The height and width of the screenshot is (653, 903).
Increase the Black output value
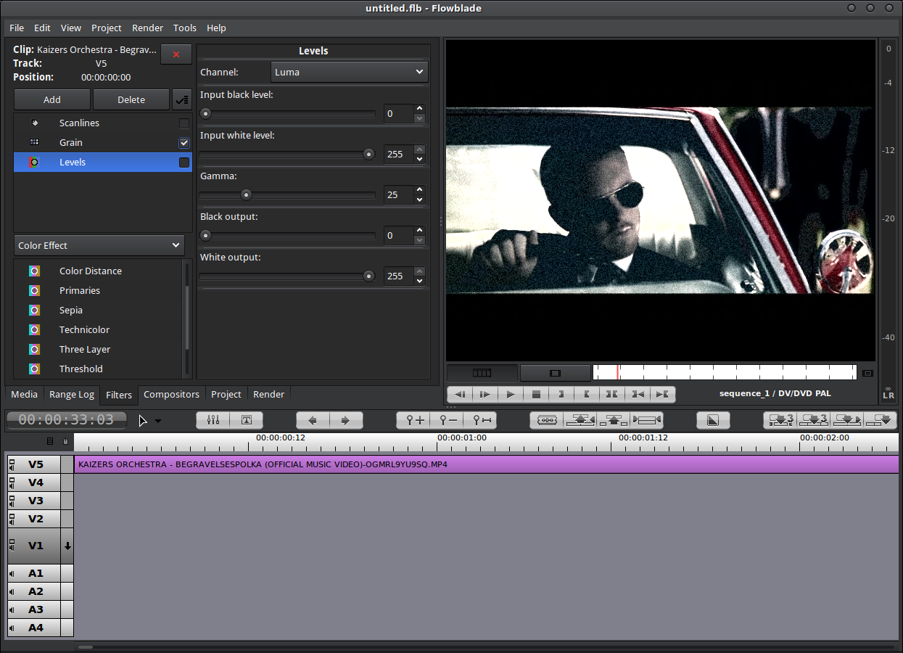[x=419, y=231]
